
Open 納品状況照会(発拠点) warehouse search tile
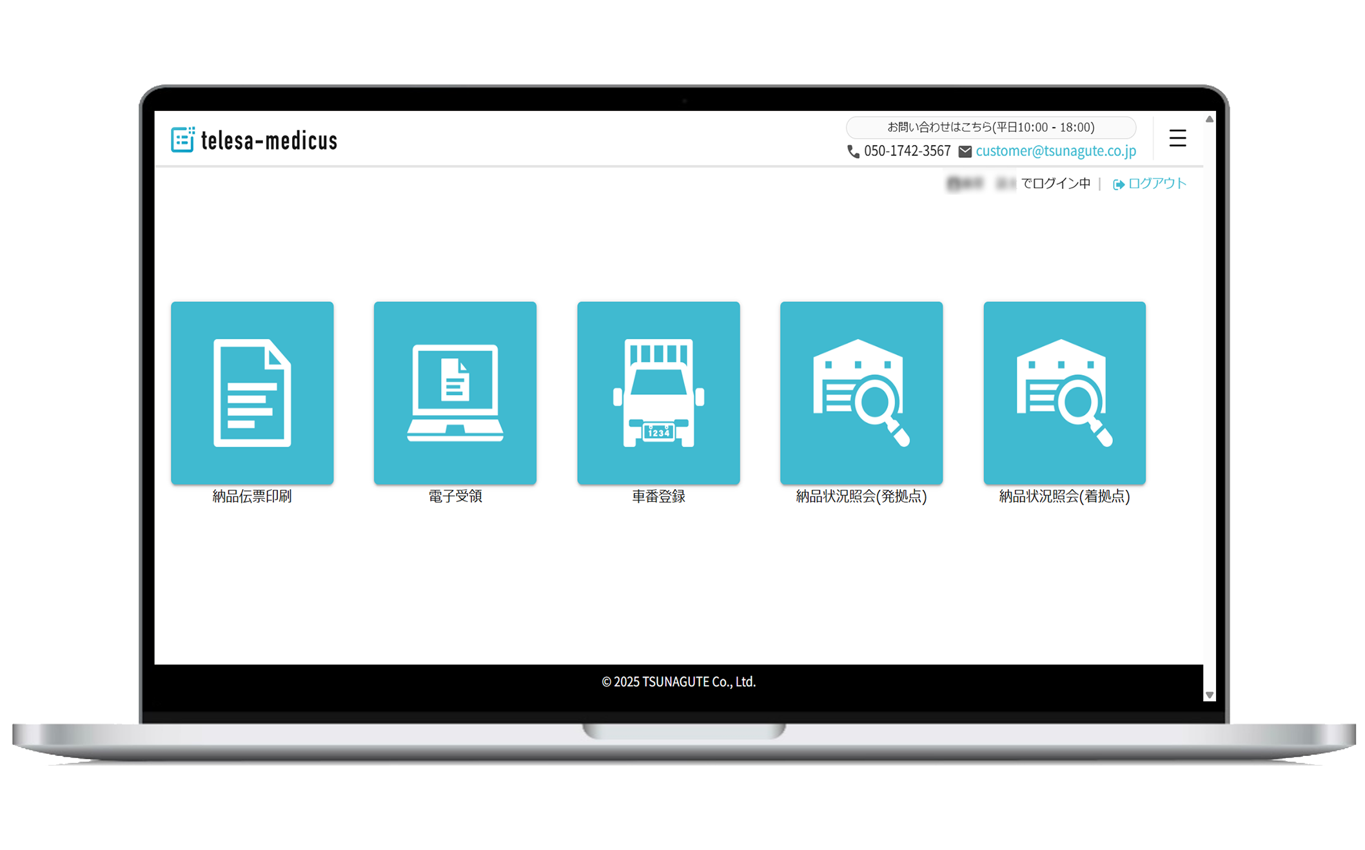pos(861,392)
